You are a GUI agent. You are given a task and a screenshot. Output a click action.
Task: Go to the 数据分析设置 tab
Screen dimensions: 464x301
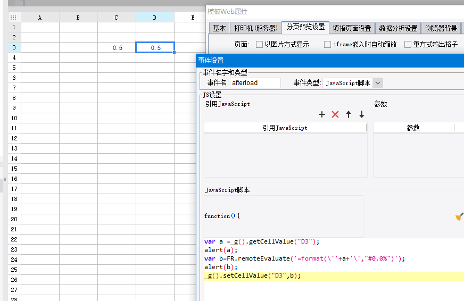[x=398, y=28]
